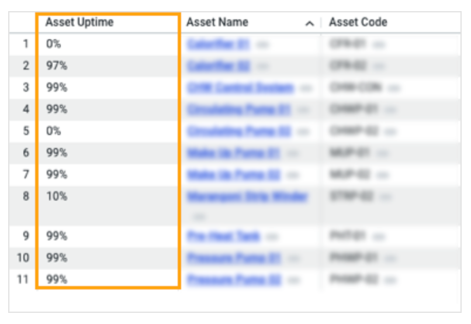Click the icon next to CHW Control System
471x324 pixels.
tap(307, 88)
